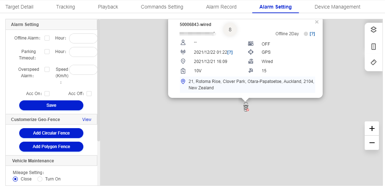The width and height of the screenshot is (385, 189).
Task: Close the vehicle info popup
Action: coord(317,22)
